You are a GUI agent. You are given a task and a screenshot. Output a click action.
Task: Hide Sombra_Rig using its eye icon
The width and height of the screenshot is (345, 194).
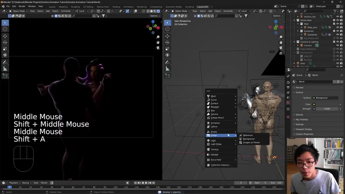[337, 17]
